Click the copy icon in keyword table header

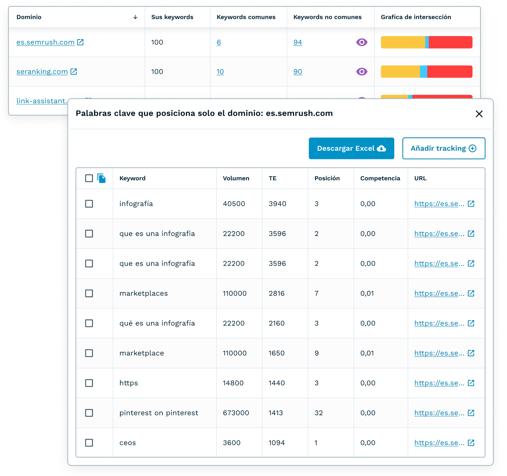tap(101, 178)
